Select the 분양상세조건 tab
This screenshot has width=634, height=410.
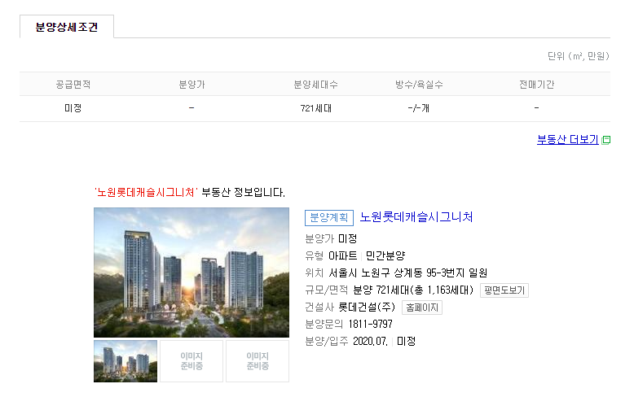click(x=67, y=27)
